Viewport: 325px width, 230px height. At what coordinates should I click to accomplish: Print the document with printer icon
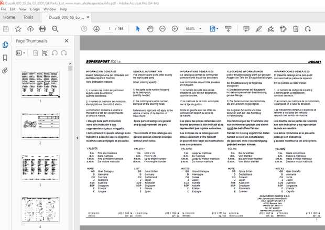pos(42,29)
